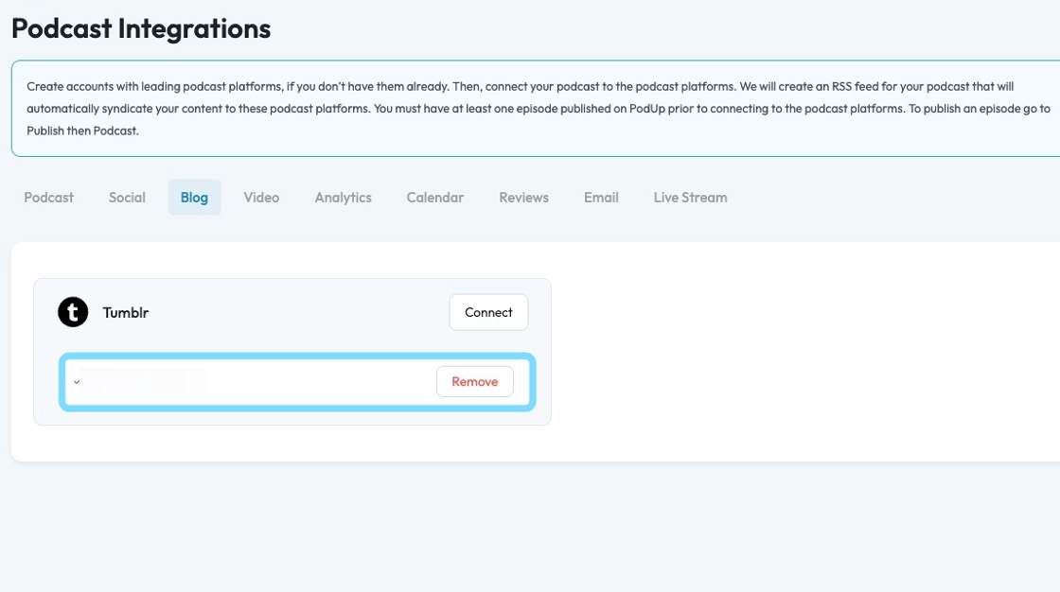Click the Tumblr platform name label
Image resolution: width=1060 pixels, height=592 pixels.
[126, 312]
